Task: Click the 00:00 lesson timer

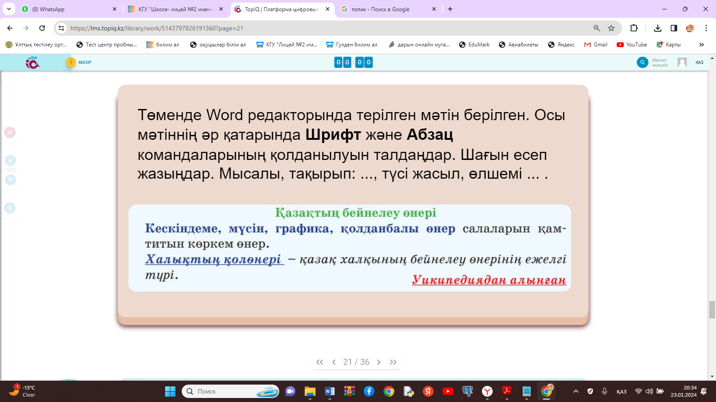Action: tap(354, 62)
